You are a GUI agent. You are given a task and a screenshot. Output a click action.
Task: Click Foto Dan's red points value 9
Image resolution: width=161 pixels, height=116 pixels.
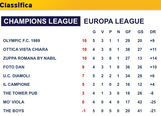pos(84,67)
